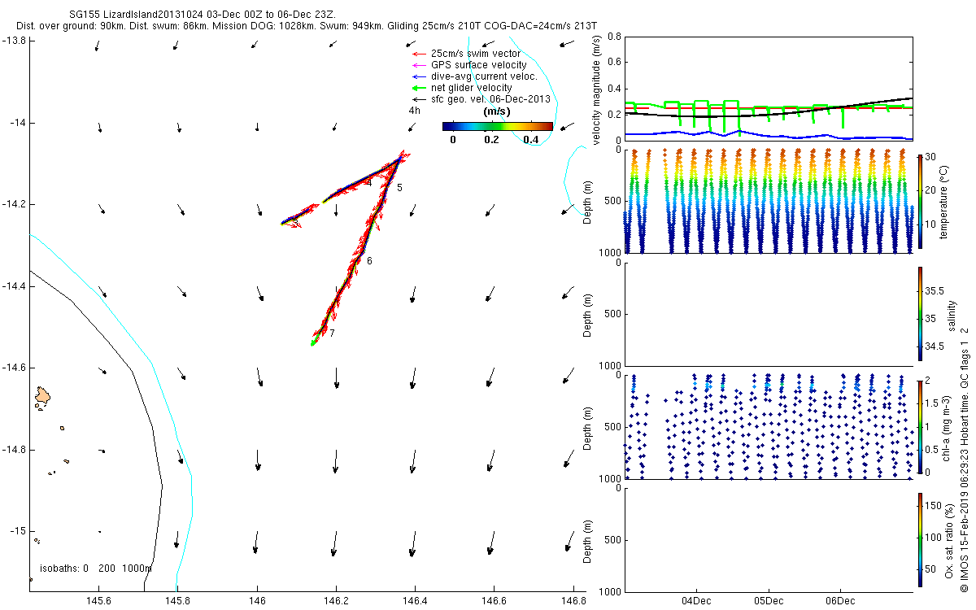Click waypoint label 6 on glider track
Image resolution: width=976 pixels, height=610 pixels.
[x=369, y=261]
